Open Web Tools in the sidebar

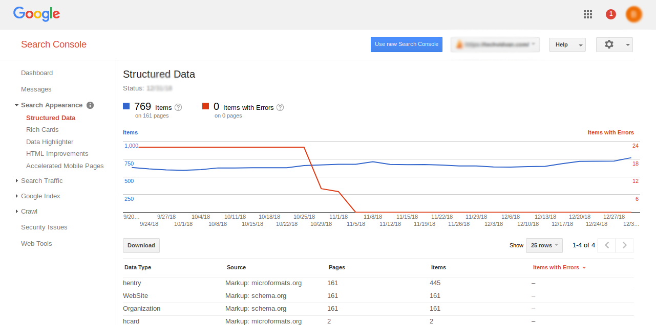click(x=36, y=244)
